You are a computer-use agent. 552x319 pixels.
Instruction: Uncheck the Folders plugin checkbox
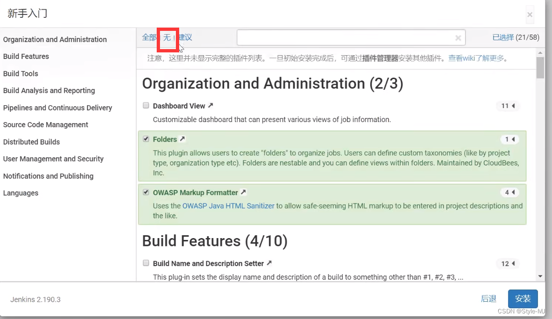146,139
